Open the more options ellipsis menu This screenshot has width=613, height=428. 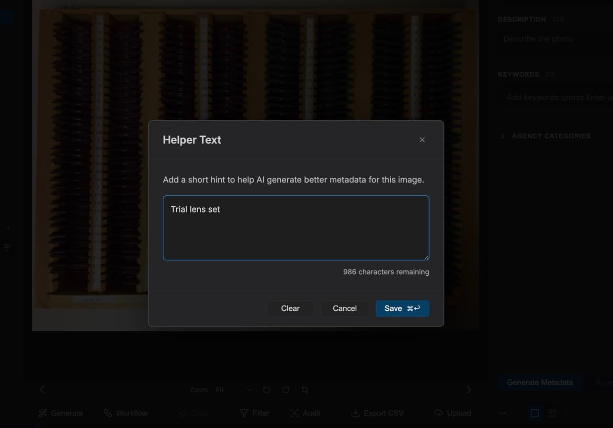[502, 413]
